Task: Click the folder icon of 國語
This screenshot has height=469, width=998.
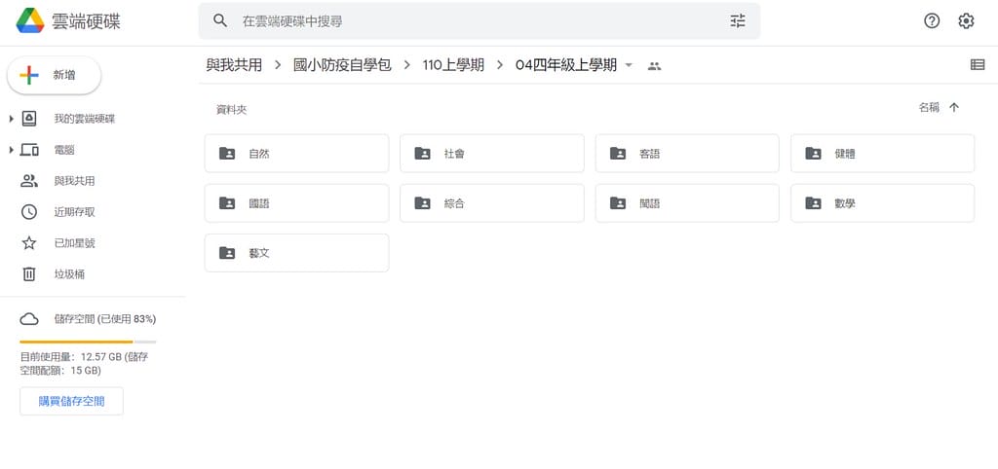Action: point(227,203)
